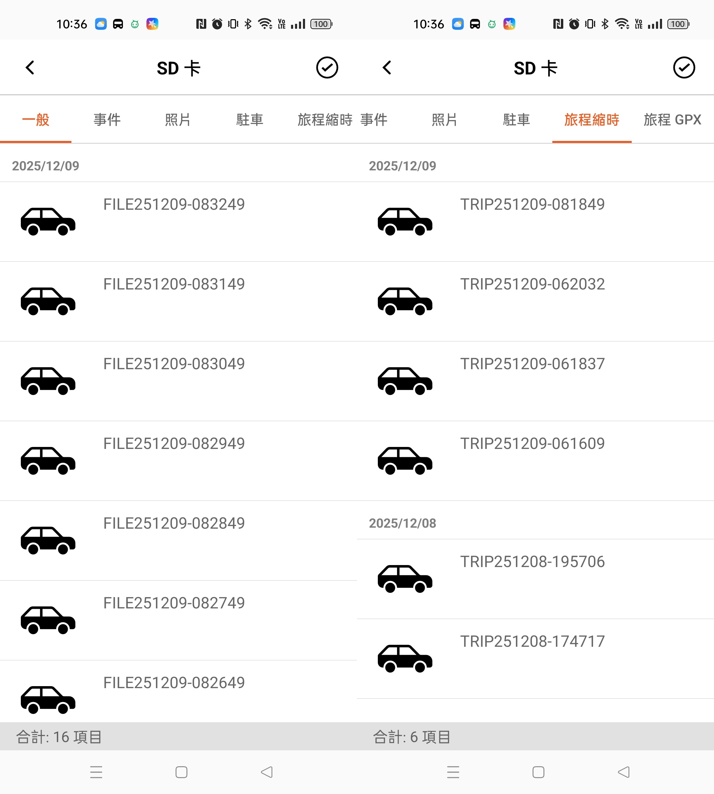The width and height of the screenshot is (714, 794).
Task: Tap Android home button on right
Action: click(x=538, y=772)
